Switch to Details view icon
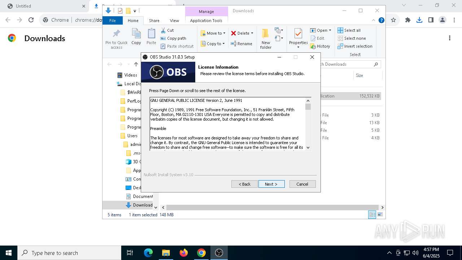462x260 pixels. coord(372,215)
